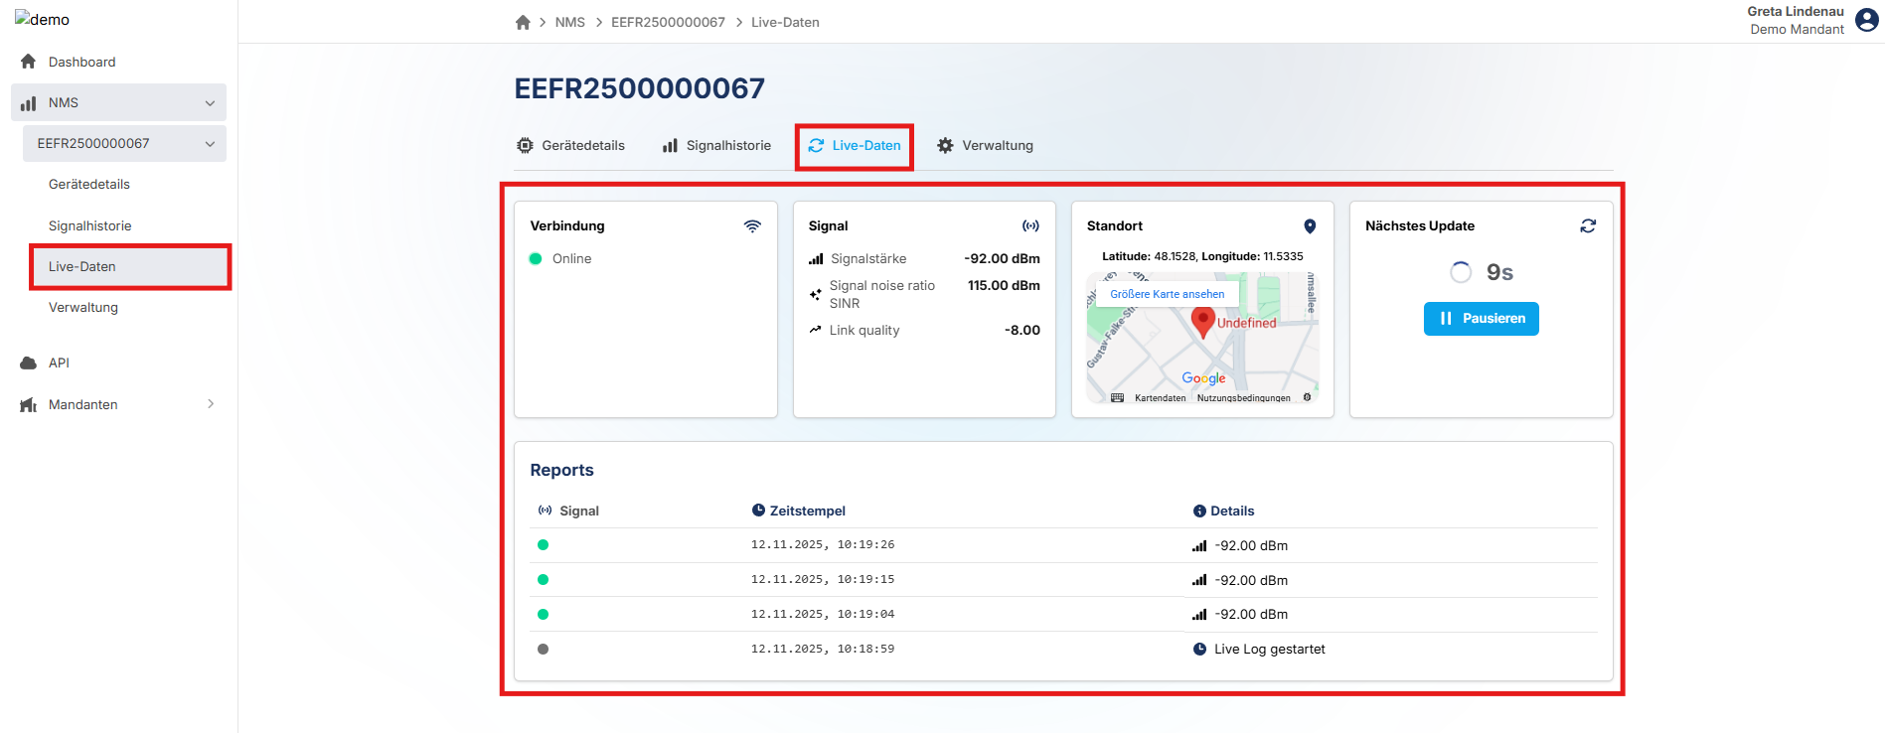
Task: Click the broadcast icon in Signal card
Action: click(x=1030, y=226)
